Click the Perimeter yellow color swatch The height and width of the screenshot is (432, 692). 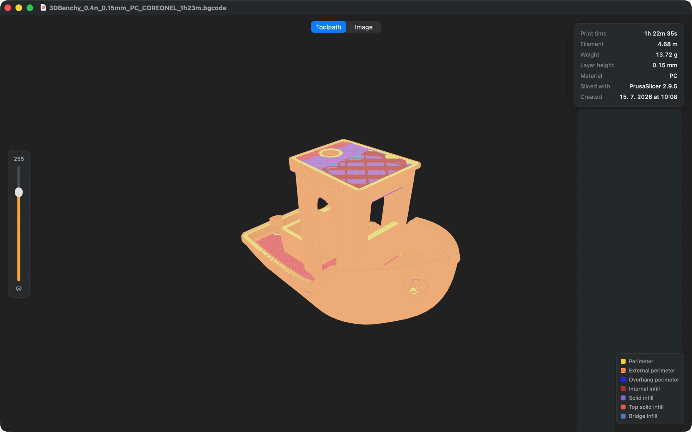tap(623, 361)
